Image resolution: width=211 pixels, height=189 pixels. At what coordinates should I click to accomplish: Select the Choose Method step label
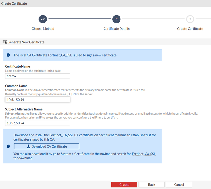pos(43,29)
